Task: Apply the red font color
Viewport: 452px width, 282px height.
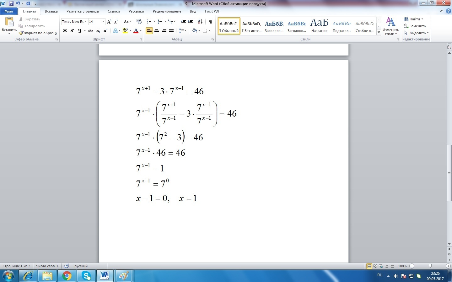Action: point(136,31)
